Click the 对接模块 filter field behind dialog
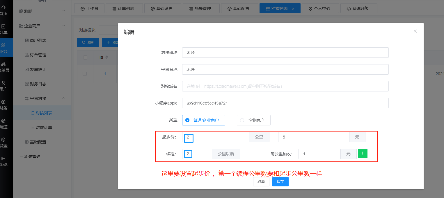Viewport: 444px width, 198px height. point(108,30)
